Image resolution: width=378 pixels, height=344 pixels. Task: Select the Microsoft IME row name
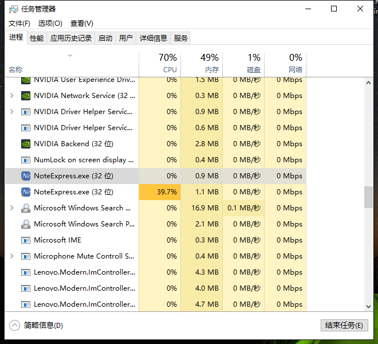pyautogui.click(x=58, y=240)
